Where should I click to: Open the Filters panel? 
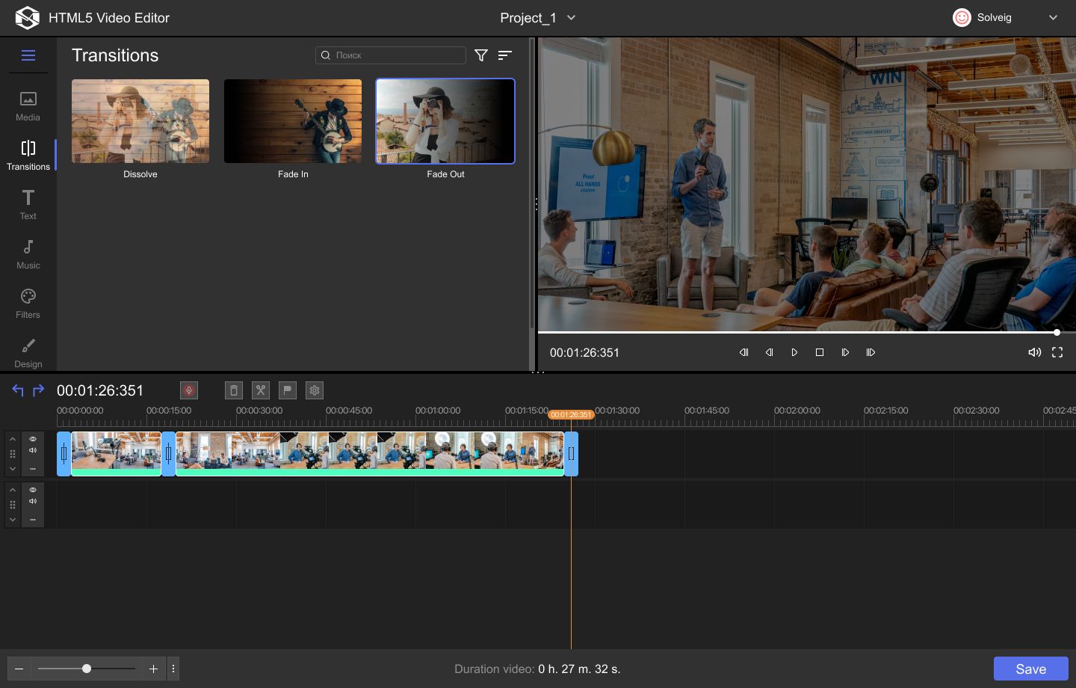pyautogui.click(x=28, y=302)
